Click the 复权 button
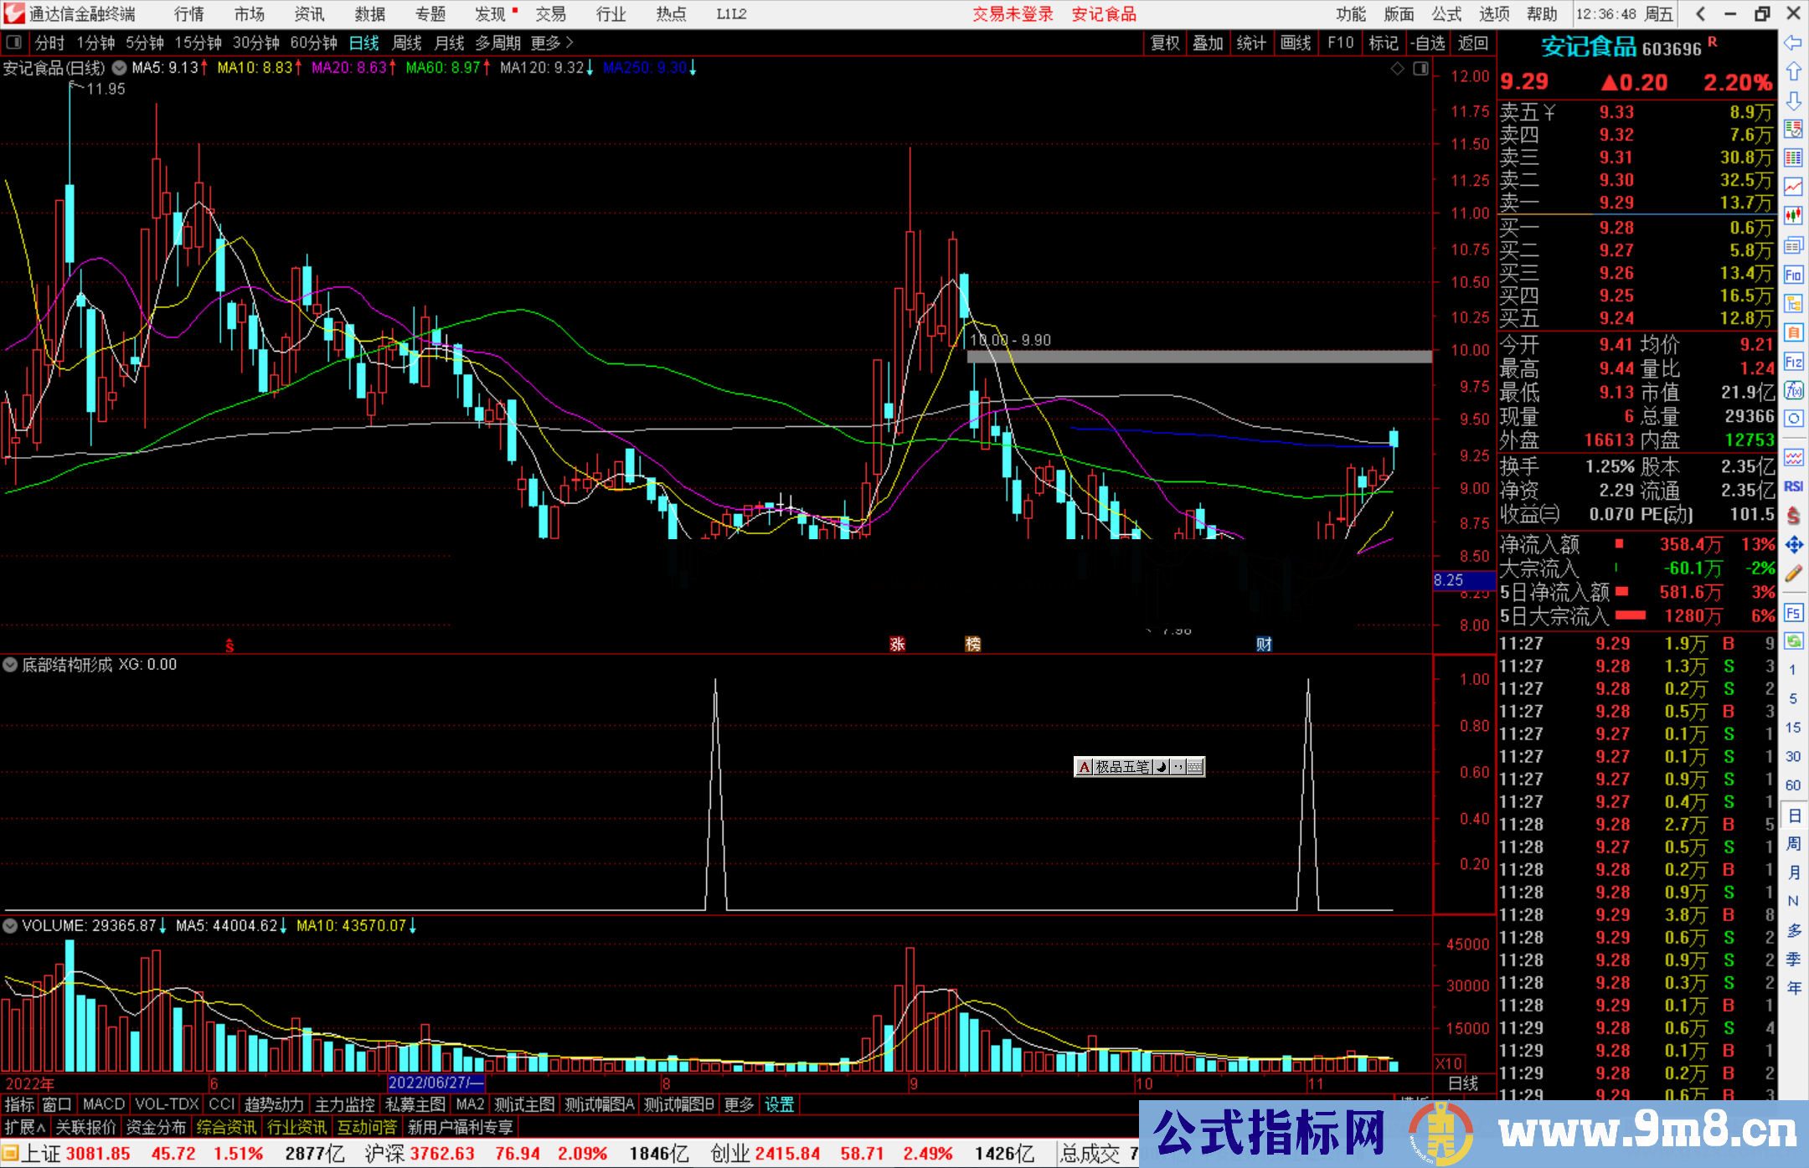The height and width of the screenshot is (1168, 1809). (1164, 43)
